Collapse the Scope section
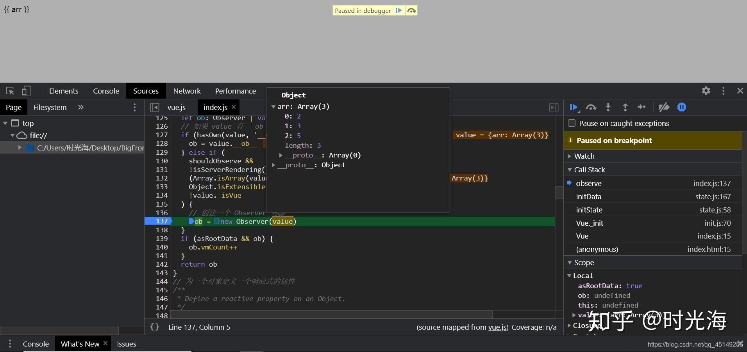 570,262
